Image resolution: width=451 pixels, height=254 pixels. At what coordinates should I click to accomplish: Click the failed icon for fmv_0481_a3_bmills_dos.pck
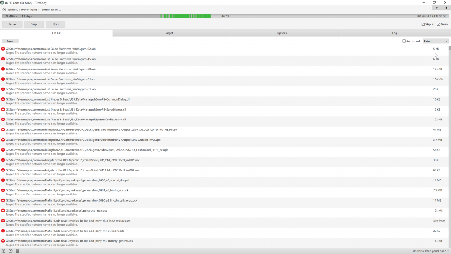click(x=3, y=190)
